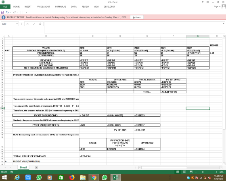Screen dimensions: 226x181
Task: Click vertical scrollbar up arrow
Action: (x=224, y=37)
